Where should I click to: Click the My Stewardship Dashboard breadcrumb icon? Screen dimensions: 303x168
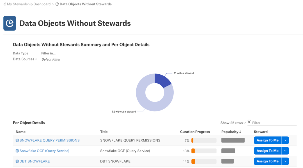(x=5, y=4)
